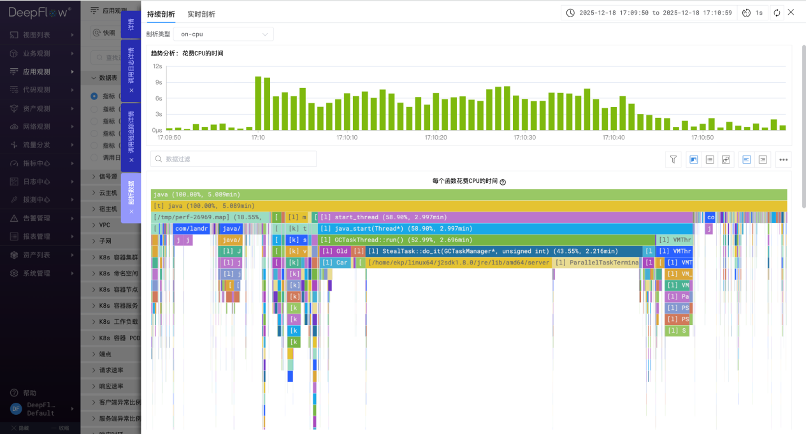Select the second 指标 radio button
This screenshot has height=434, width=806.
pyautogui.click(x=94, y=109)
